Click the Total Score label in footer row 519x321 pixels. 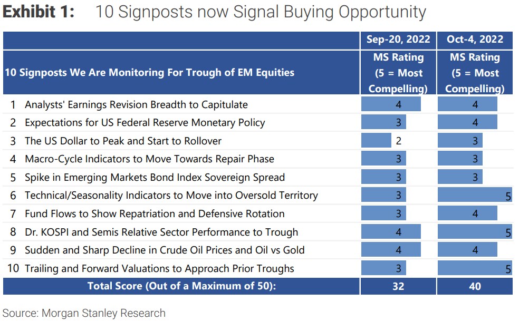tap(181, 286)
